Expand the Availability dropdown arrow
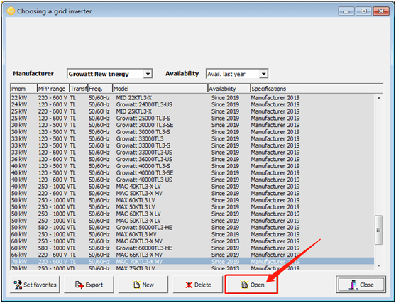This screenshot has height=303, width=396. [x=263, y=74]
